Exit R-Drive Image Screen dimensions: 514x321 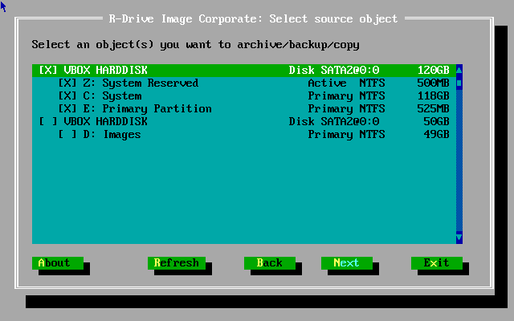click(437, 263)
